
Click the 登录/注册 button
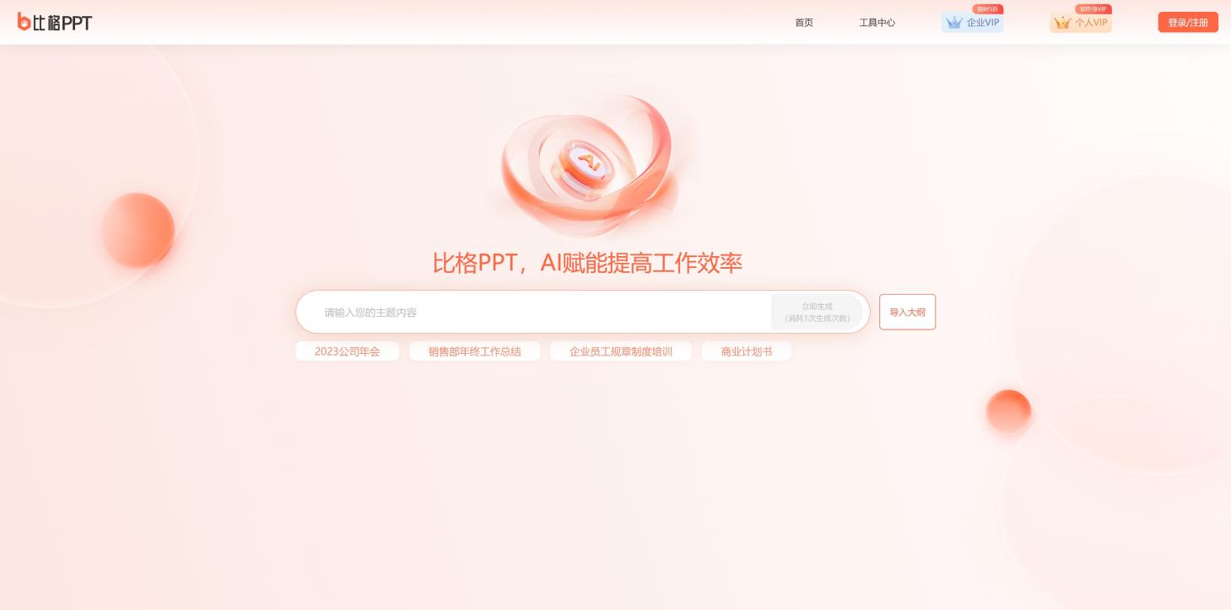point(1188,23)
